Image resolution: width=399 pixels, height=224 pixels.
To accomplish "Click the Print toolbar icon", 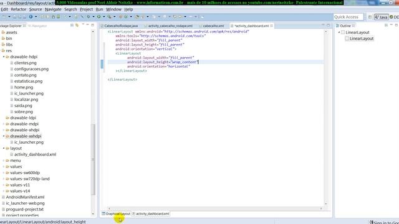I will pos(24,17).
